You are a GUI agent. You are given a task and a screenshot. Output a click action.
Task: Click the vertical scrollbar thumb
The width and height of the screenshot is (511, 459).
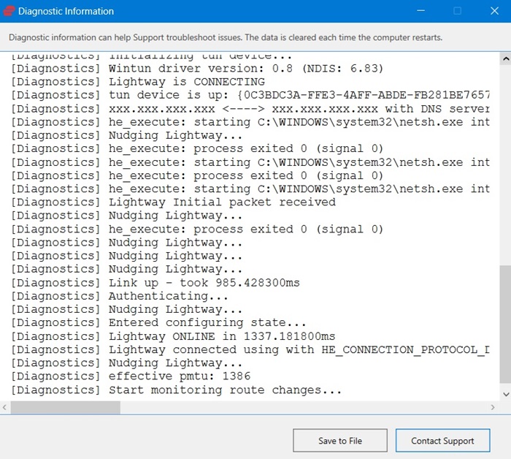pyautogui.click(x=505, y=325)
